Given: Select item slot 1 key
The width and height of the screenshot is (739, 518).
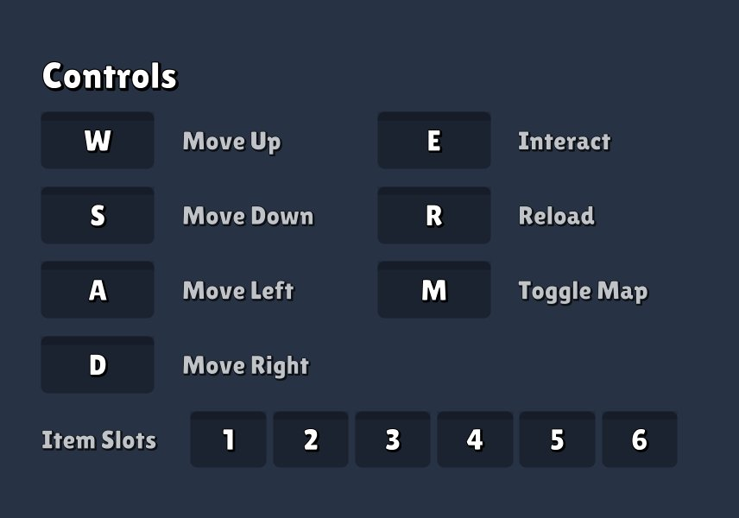Looking at the screenshot, I should (x=228, y=439).
